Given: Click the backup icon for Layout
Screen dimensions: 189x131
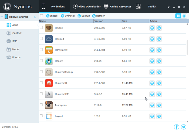Looking at the screenshot, I should click(159, 116).
